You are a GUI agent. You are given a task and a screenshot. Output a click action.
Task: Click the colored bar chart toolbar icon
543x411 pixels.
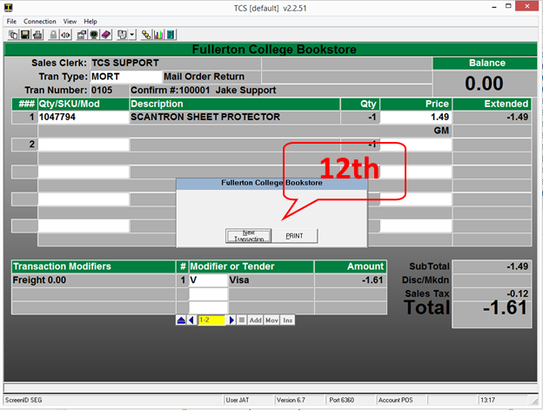coord(158,35)
